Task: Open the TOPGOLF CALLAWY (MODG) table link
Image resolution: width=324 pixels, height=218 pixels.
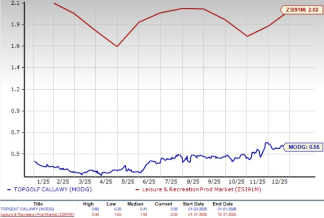Action: pos(28,209)
